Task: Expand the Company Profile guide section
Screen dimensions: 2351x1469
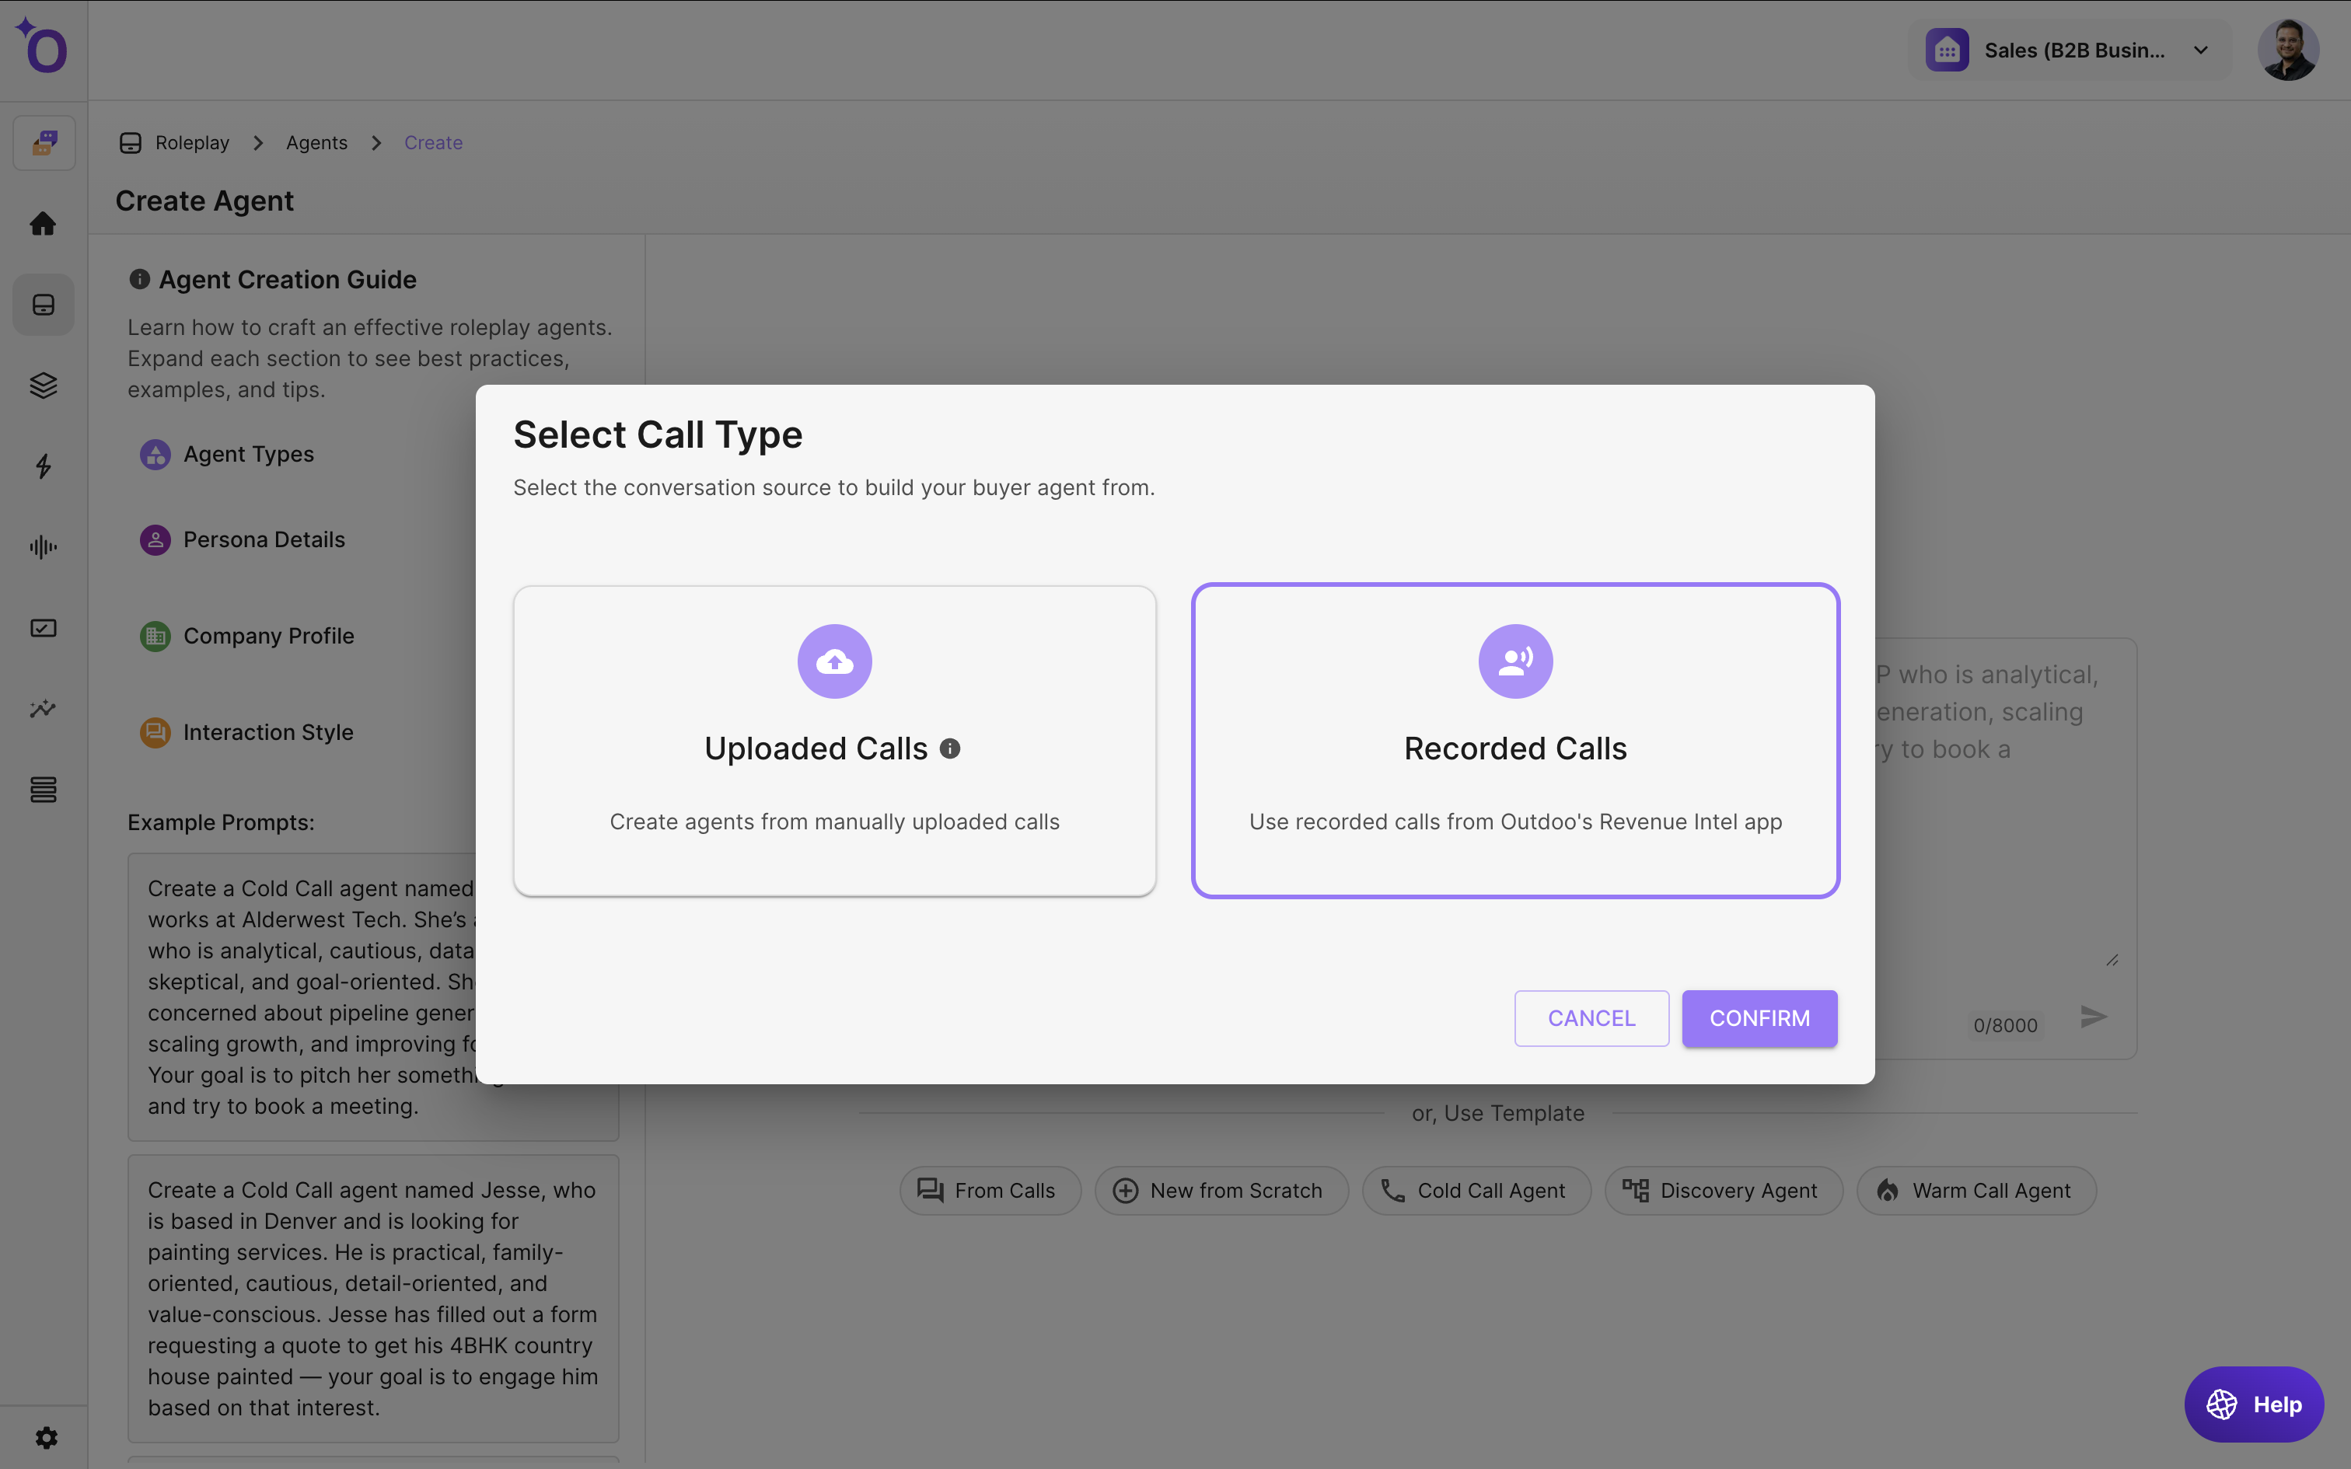Action: tap(268, 637)
